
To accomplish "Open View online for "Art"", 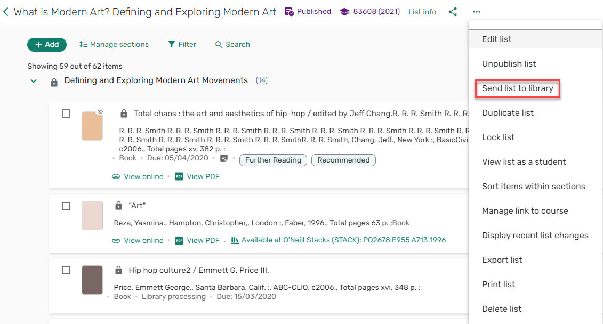I will (138, 240).
